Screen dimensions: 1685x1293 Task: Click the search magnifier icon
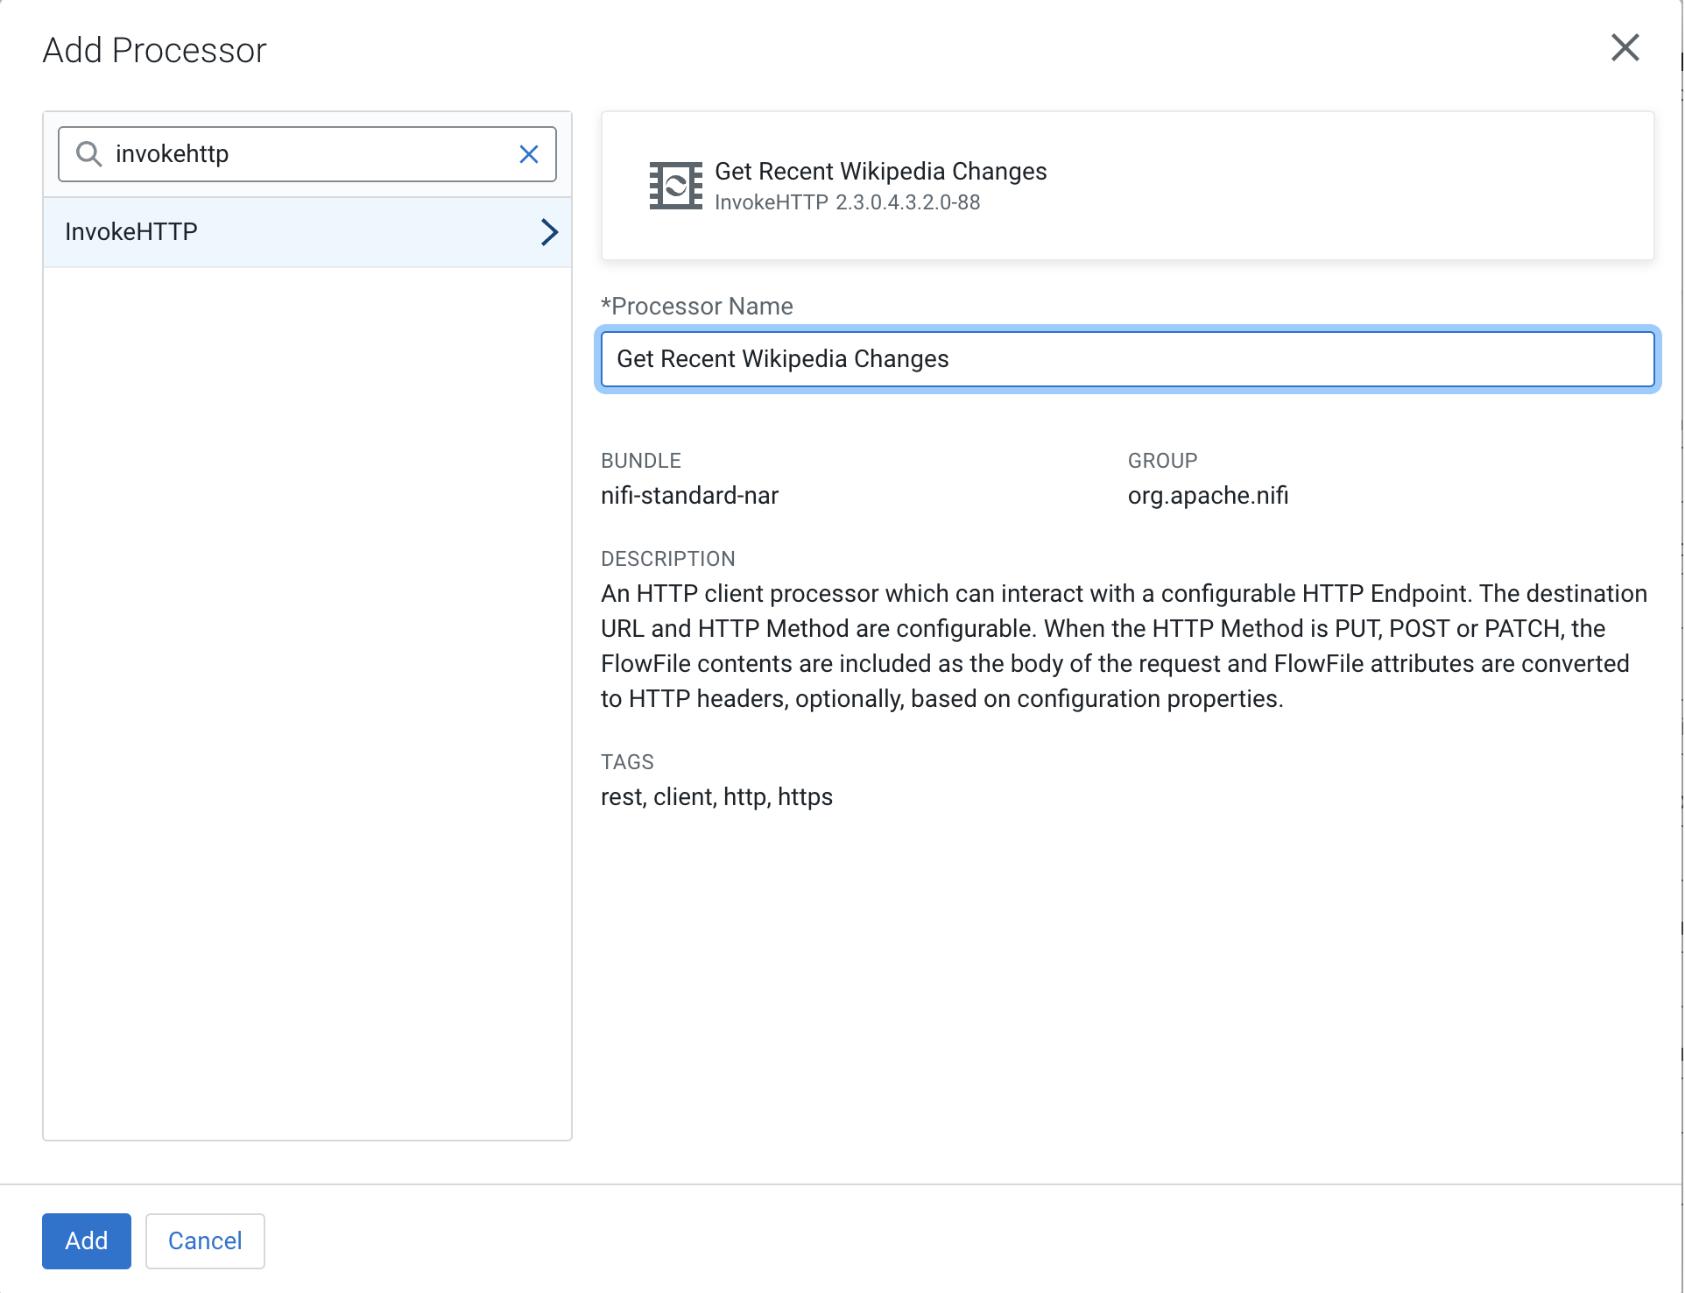click(x=88, y=154)
